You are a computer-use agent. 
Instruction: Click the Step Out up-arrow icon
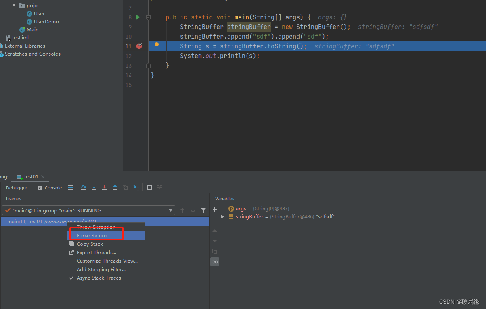coord(115,188)
